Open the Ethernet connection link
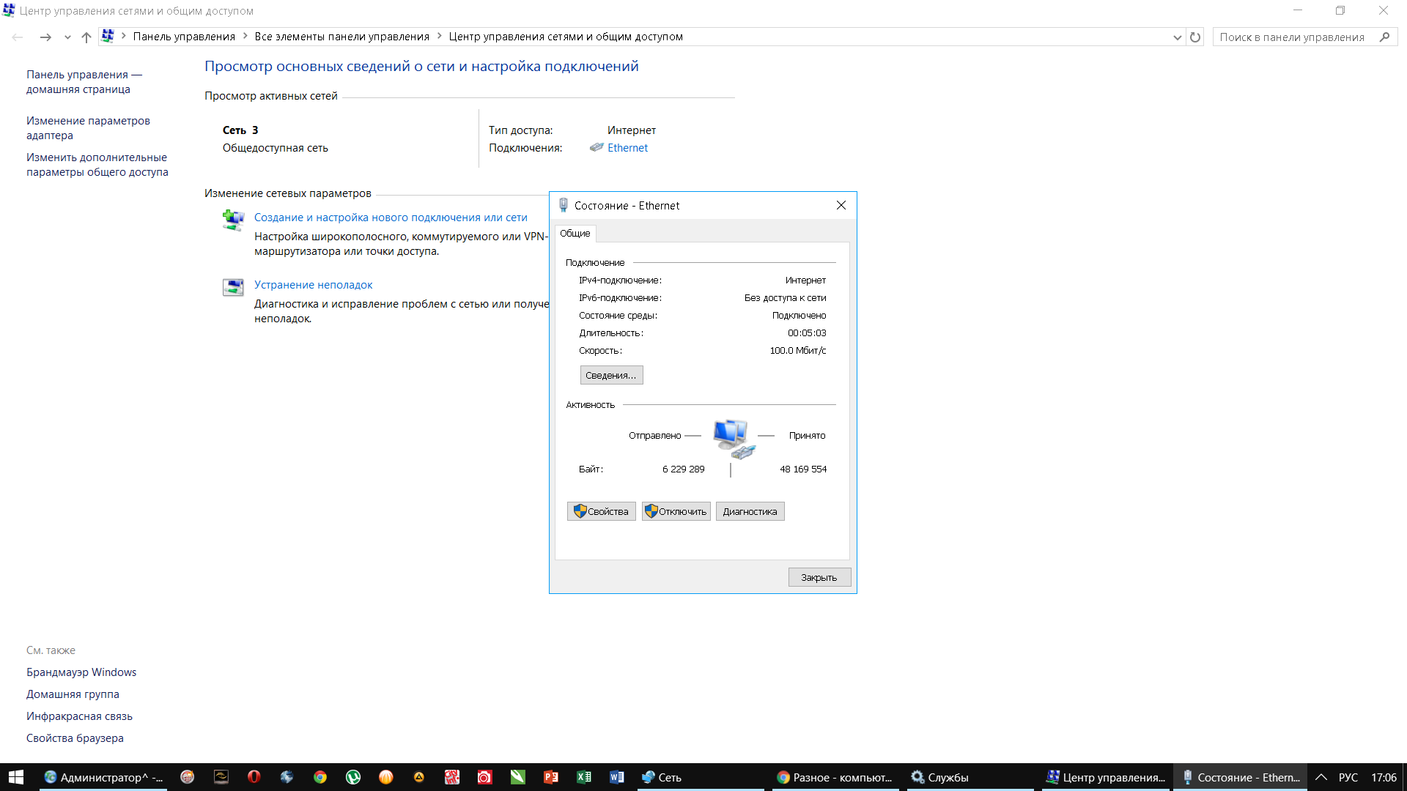This screenshot has width=1407, height=791. tap(627, 148)
